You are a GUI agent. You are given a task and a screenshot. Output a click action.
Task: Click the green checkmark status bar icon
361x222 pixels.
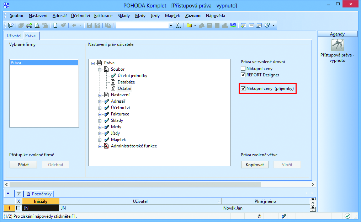coord(347,216)
